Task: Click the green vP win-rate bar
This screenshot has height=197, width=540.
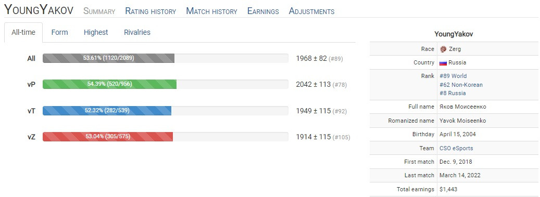Action: coord(109,84)
